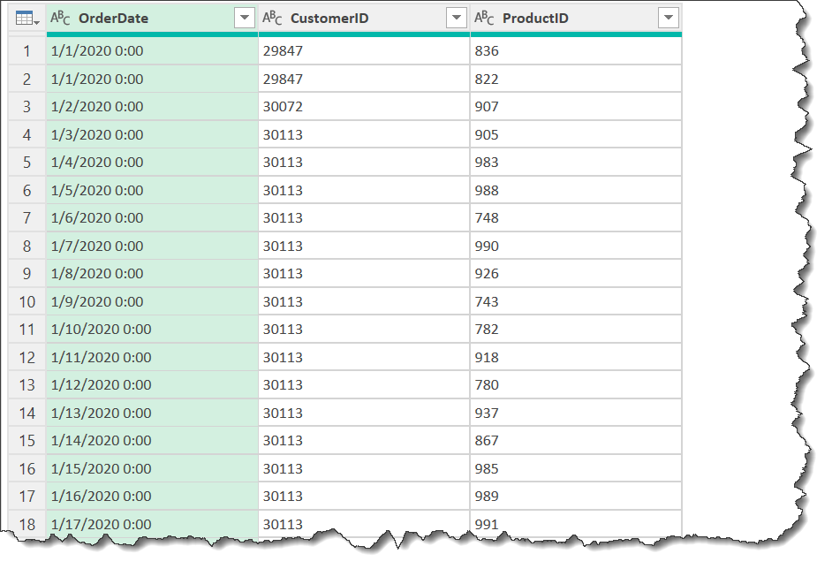The image size is (832, 569).
Task: Click CustomerID cell 29847 in row 1
Action: (364, 51)
